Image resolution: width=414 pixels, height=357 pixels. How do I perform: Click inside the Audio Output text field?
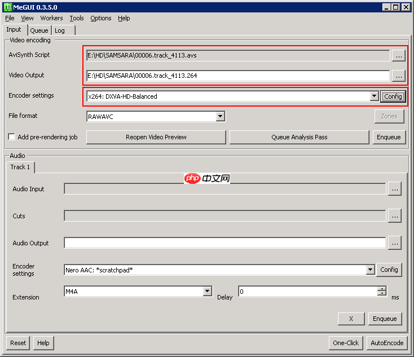point(224,243)
